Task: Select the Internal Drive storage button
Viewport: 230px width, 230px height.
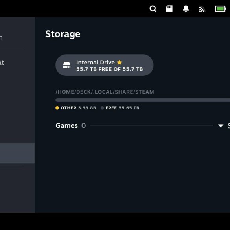Action: pyautogui.click(x=105, y=65)
